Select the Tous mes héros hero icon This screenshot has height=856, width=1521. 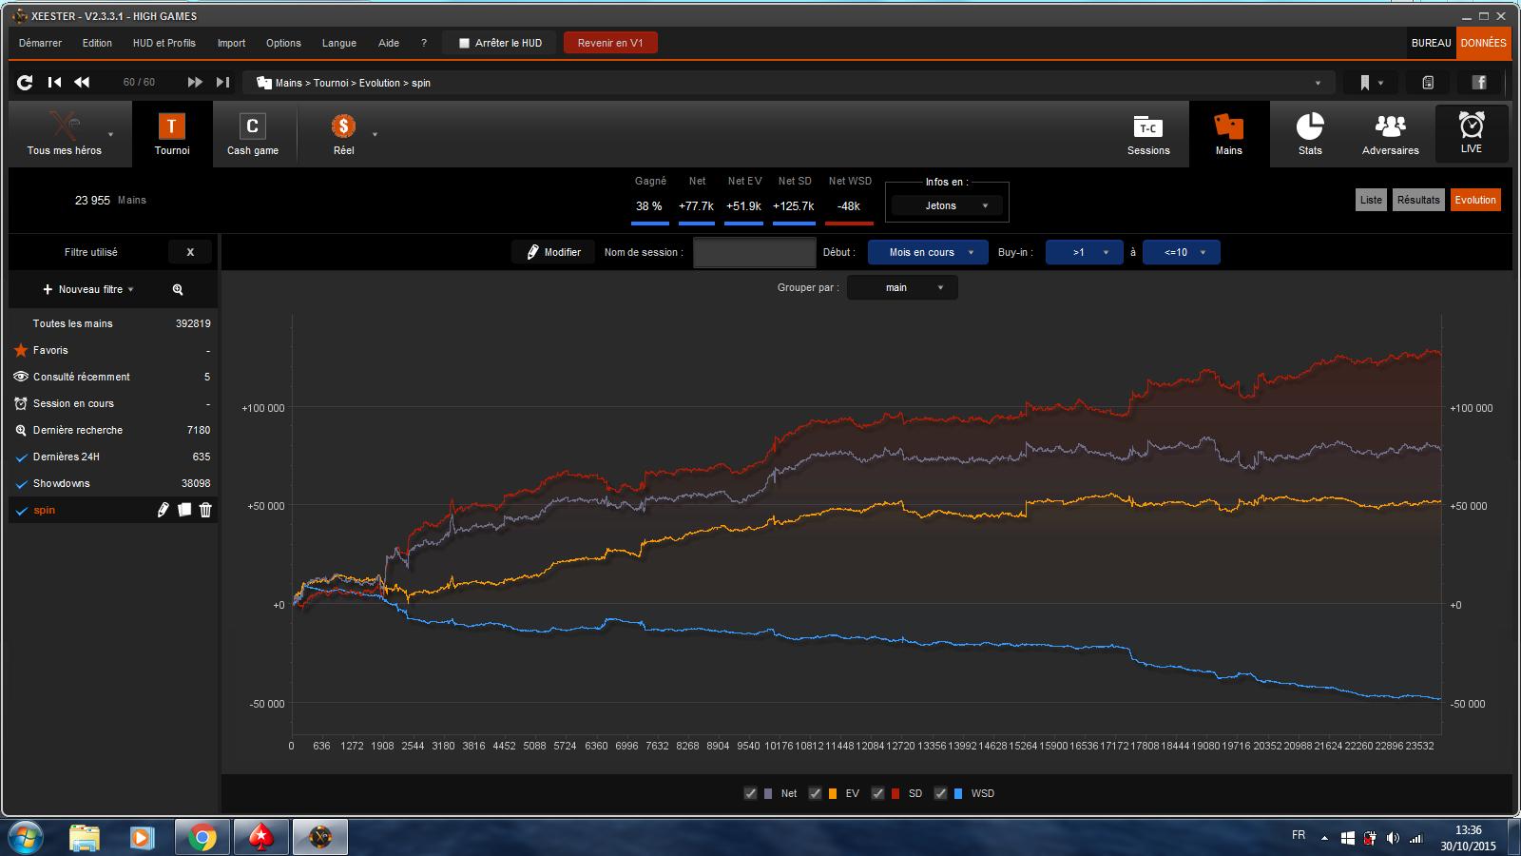click(65, 133)
